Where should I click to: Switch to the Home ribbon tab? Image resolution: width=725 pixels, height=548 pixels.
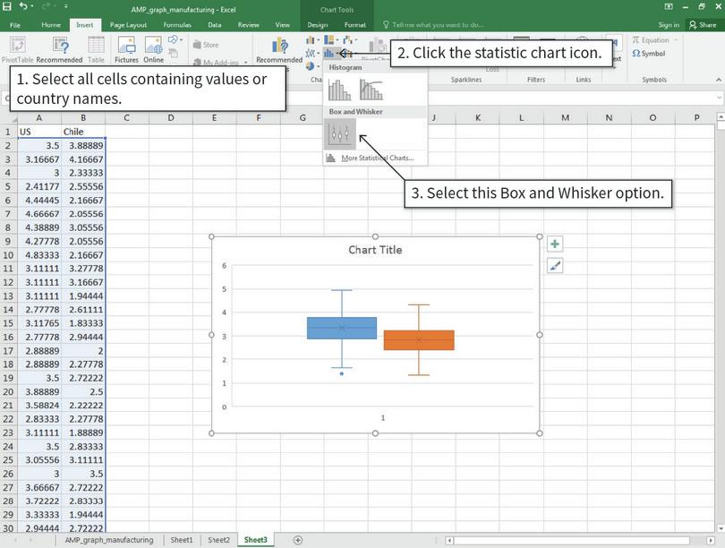pyautogui.click(x=51, y=25)
